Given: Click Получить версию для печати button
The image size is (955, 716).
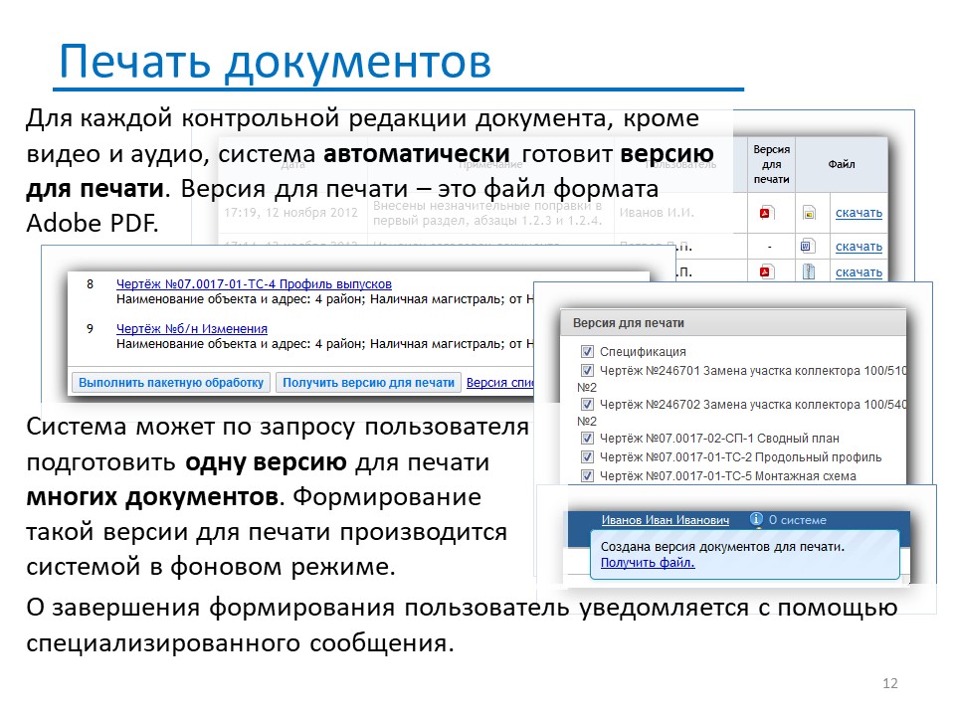Looking at the screenshot, I should click(368, 382).
